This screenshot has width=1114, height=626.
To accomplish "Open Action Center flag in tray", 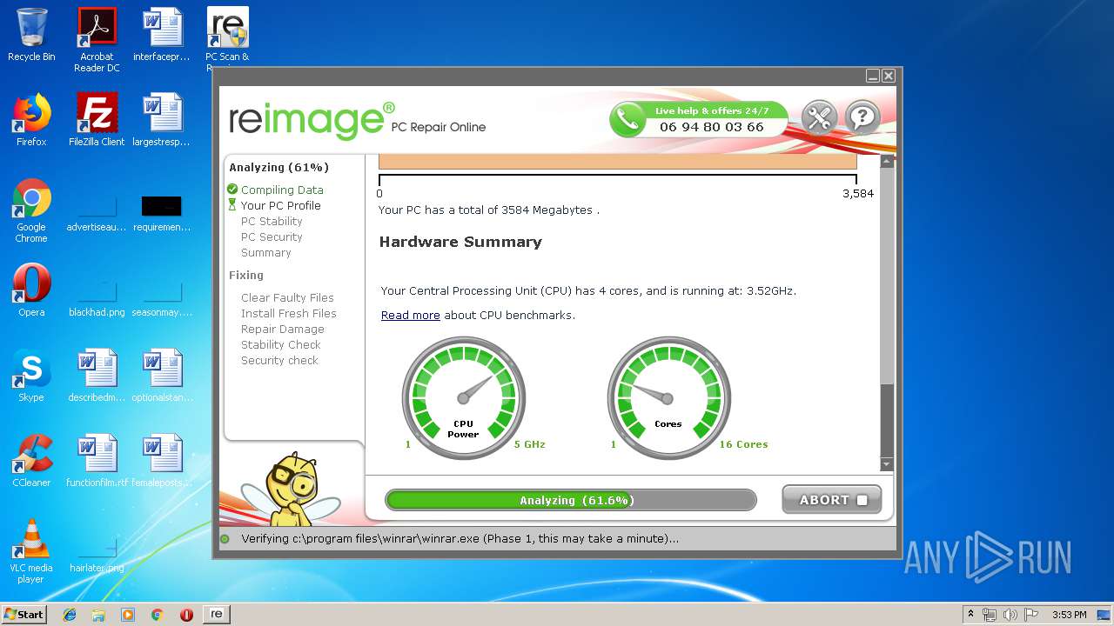I will [1030, 615].
